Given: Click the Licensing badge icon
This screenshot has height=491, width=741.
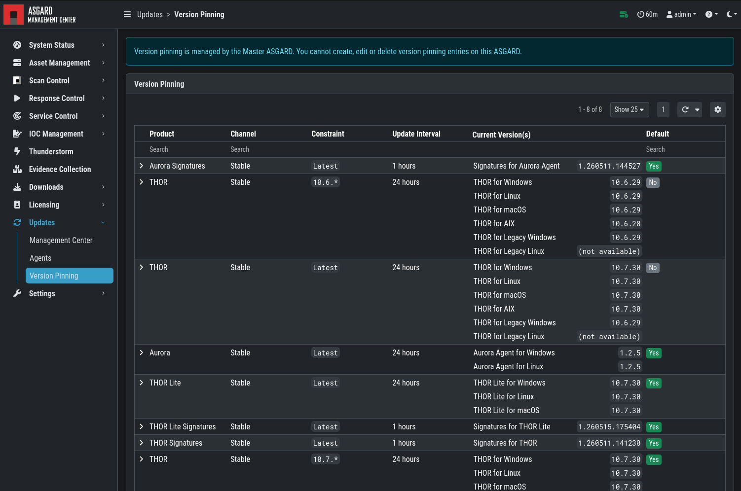Looking at the screenshot, I should point(17,205).
